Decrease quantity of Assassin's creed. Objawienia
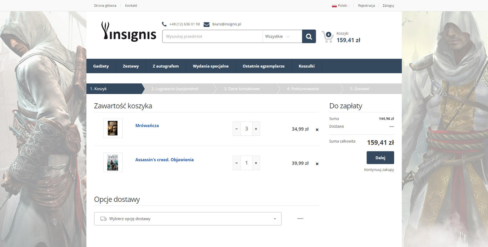 [x=236, y=163]
